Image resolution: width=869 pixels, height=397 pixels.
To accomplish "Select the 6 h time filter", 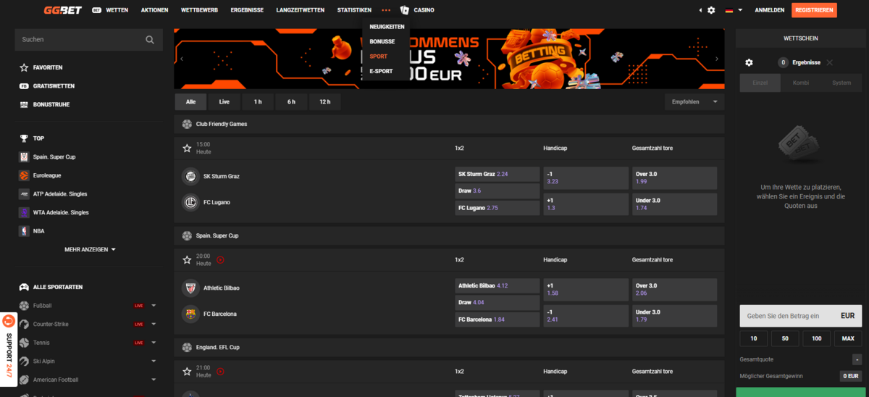I will click(x=291, y=102).
